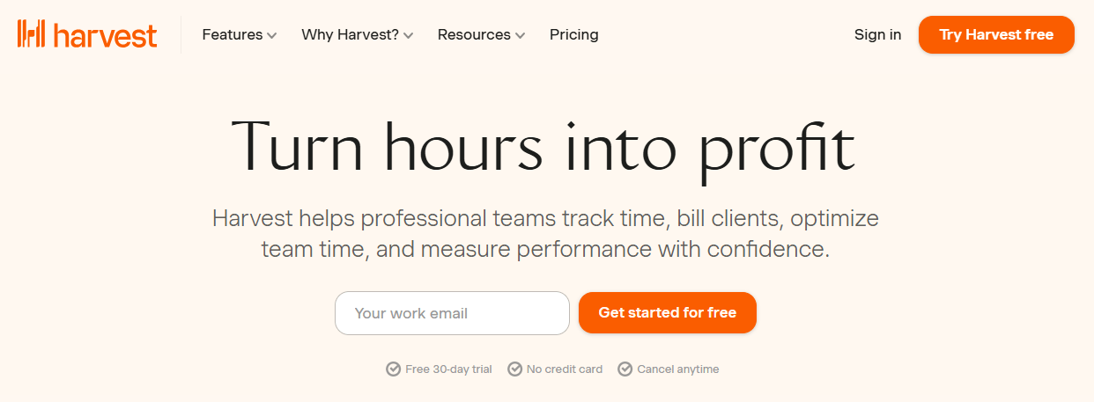The height and width of the screenshot is (402, 1094).
Task: Expand the chevron beside Why Harvest?
Action: pyautogui.click(x=409, y=36)
